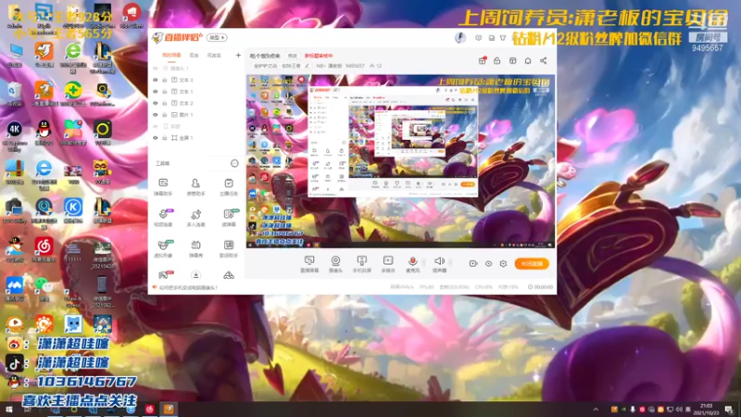Viewport: 741px width, 417px height.
Task: Select the 图片 1 source row
Action: (x=196, y=114)
